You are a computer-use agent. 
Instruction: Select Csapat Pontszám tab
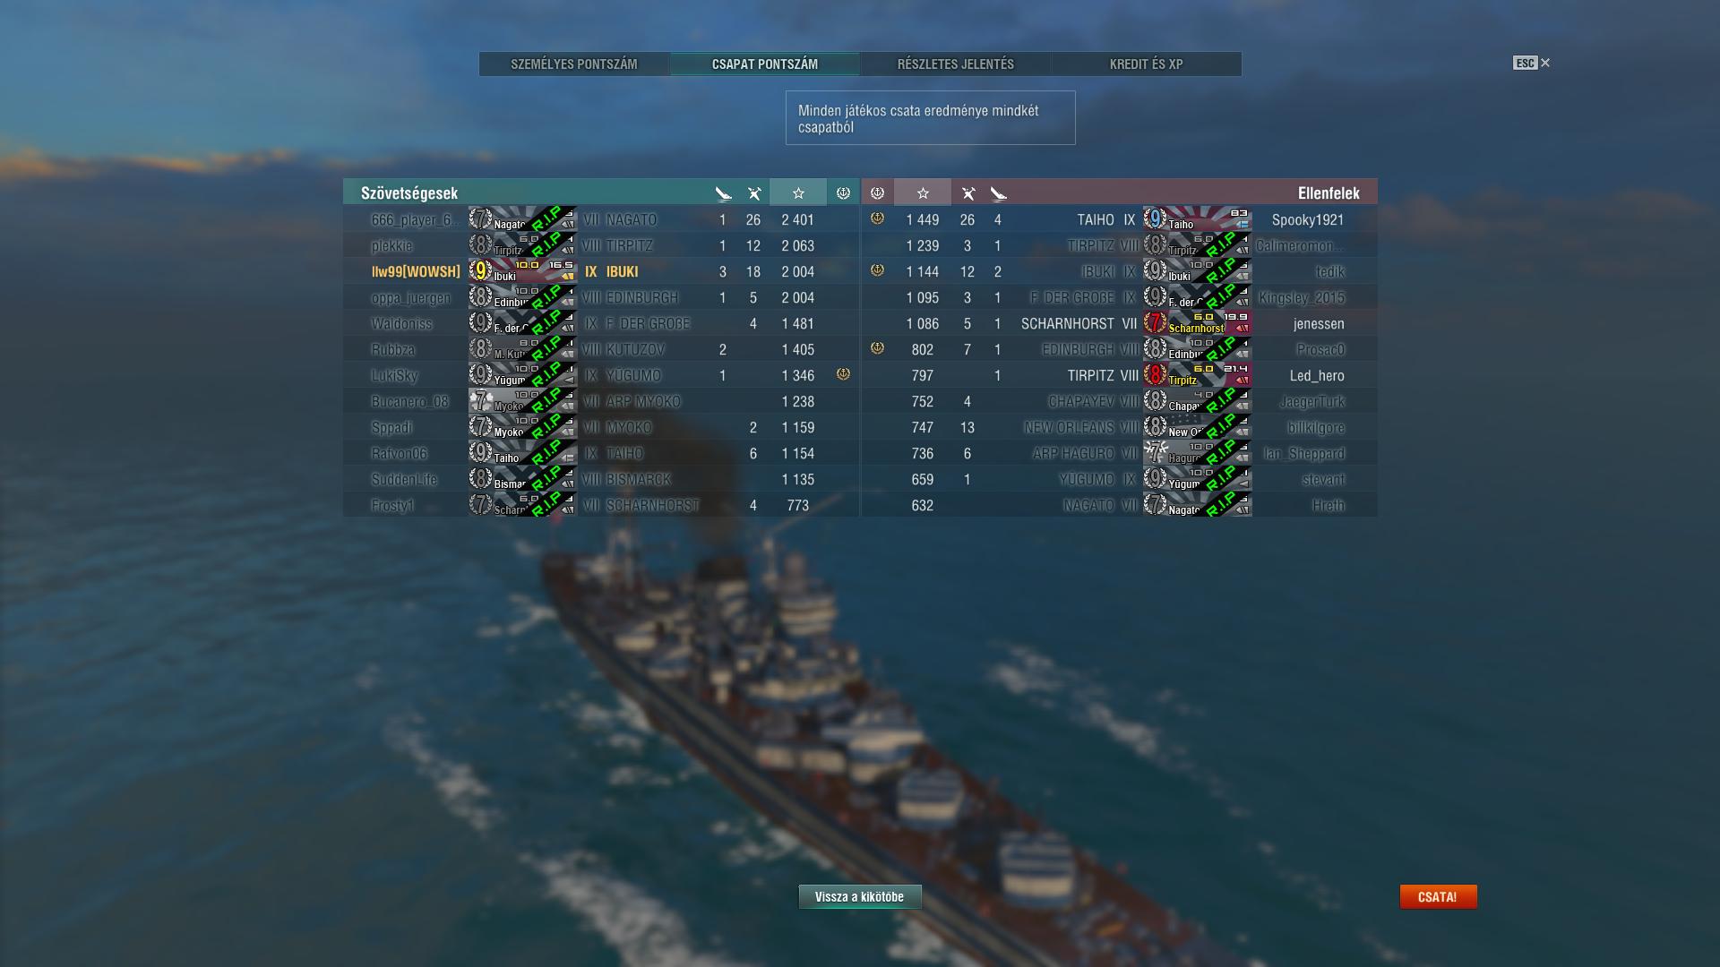click(x=765, y=64)
